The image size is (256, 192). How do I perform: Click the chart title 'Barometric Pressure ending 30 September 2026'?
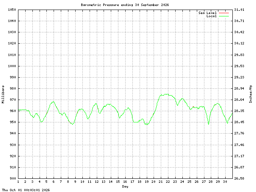point(125,5)
